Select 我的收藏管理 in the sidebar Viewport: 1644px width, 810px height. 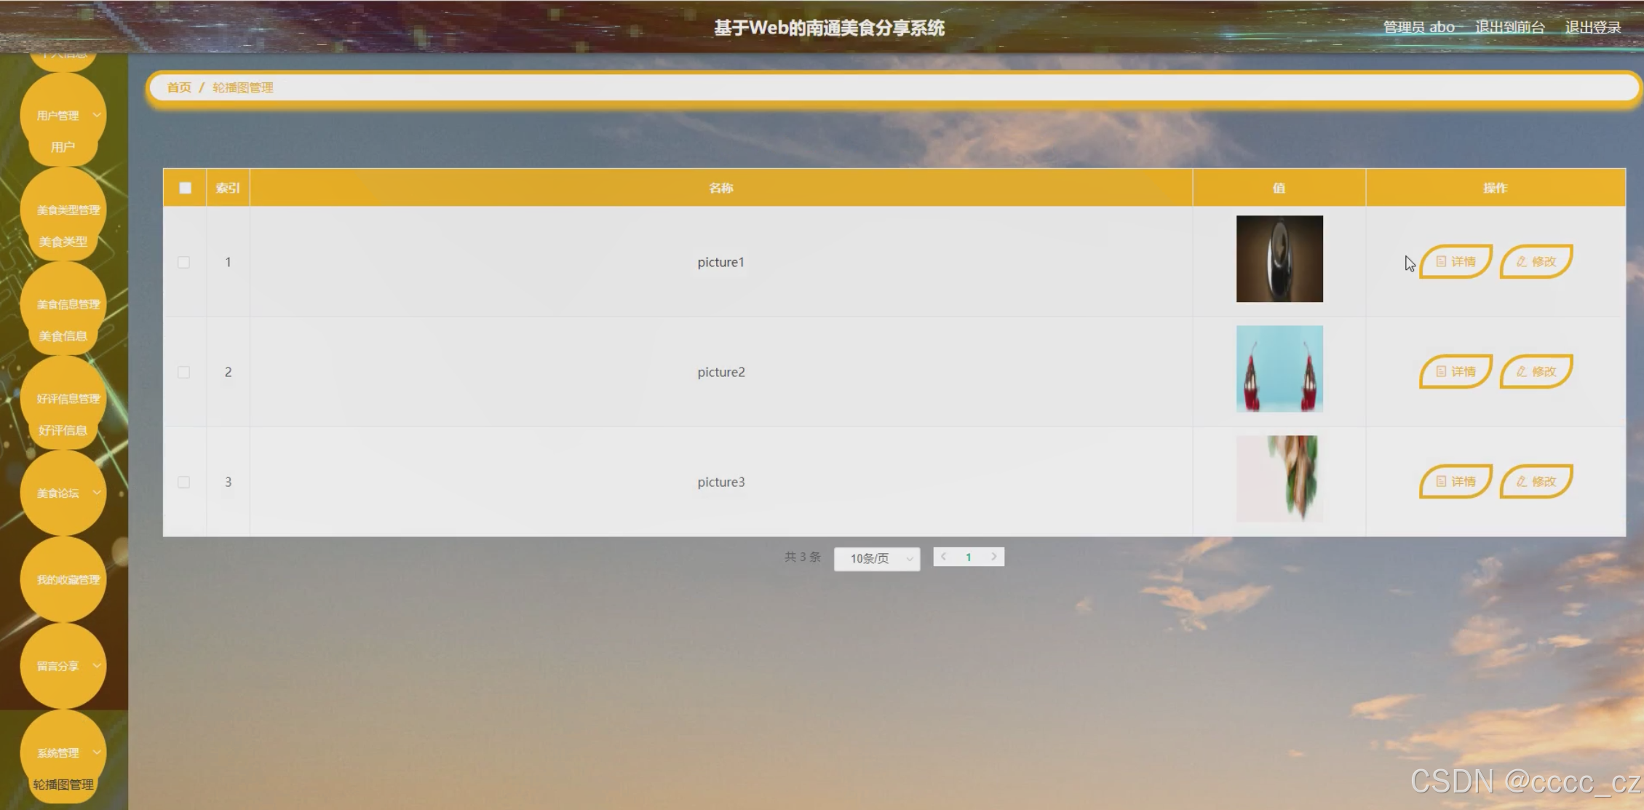click(x=67, y=579)
